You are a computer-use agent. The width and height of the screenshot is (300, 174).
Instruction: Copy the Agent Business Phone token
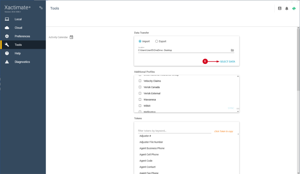point(152,148)
